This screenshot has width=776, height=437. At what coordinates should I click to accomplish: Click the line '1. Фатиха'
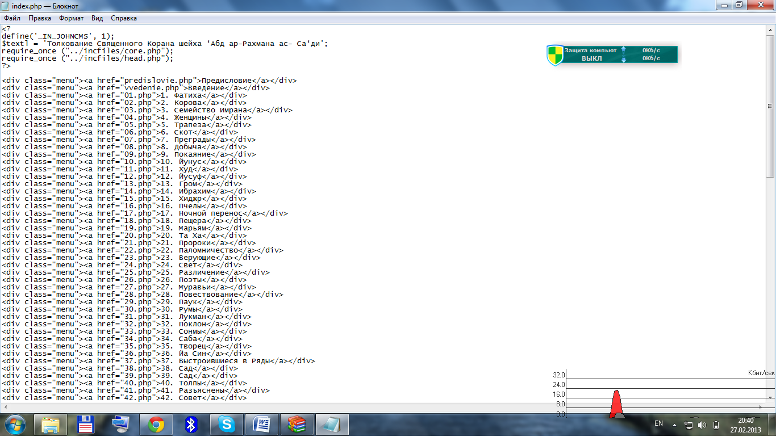point(124,95)
